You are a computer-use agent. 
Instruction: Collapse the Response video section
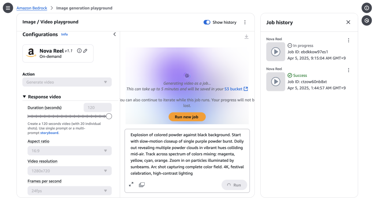click(25, 97)
